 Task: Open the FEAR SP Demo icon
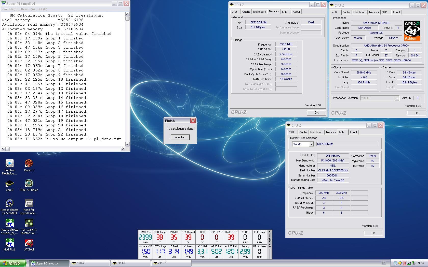click(29, 184)
